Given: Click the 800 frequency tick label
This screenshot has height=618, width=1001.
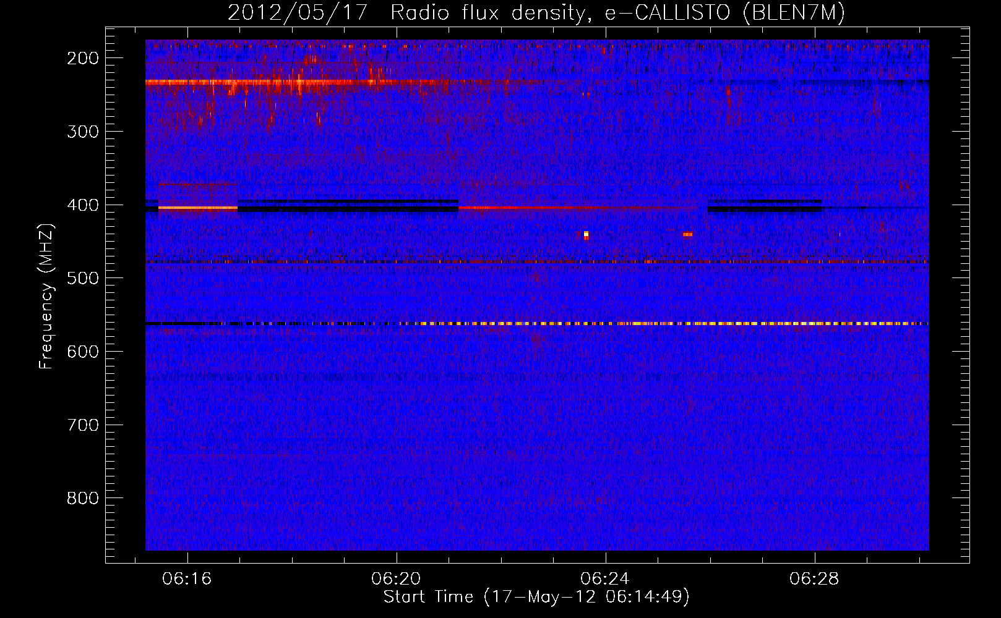Looking at the screenshot, I should point(83,498).
